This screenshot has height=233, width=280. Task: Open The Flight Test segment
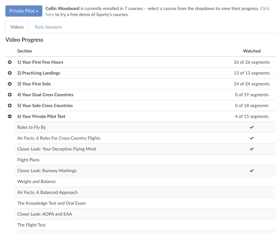[x=31, y=225]
